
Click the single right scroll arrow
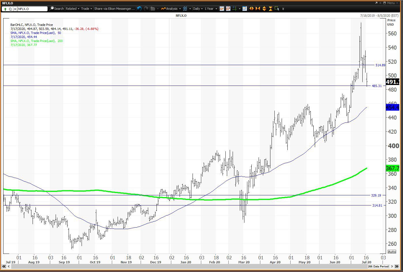(x=392, y=267)
